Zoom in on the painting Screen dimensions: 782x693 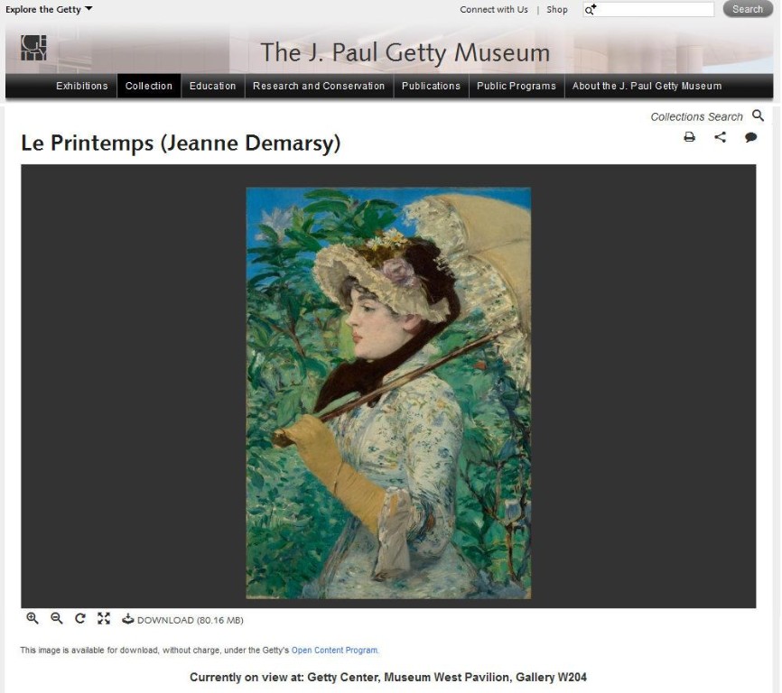pyautogui.click(x=33, y=618)
